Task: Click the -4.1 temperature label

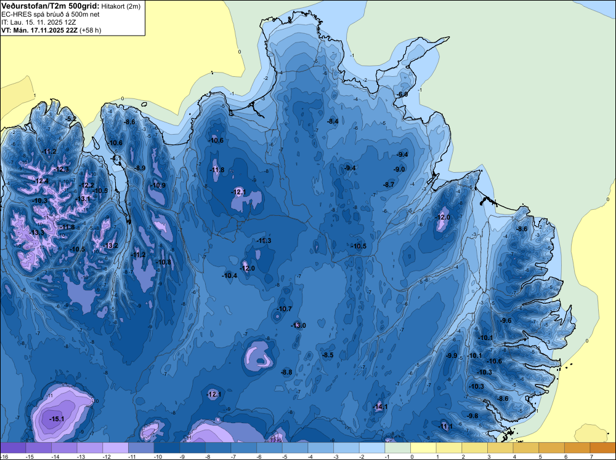Action: point(116,159)
